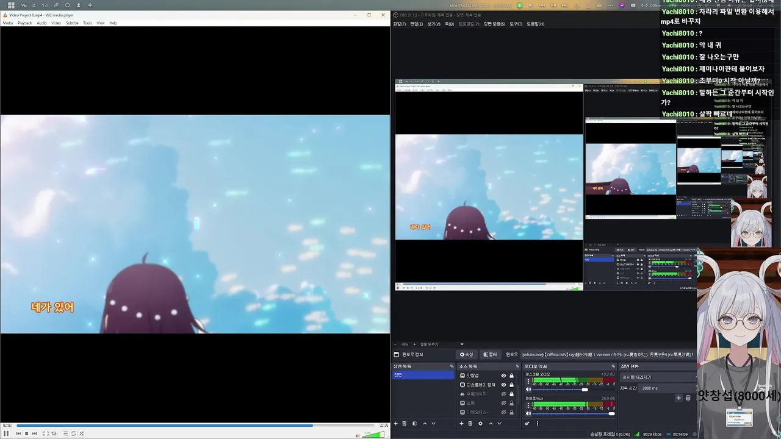Open scene filters icon in OBS
This screenshot has width=781, height=439.
point(414,424)
